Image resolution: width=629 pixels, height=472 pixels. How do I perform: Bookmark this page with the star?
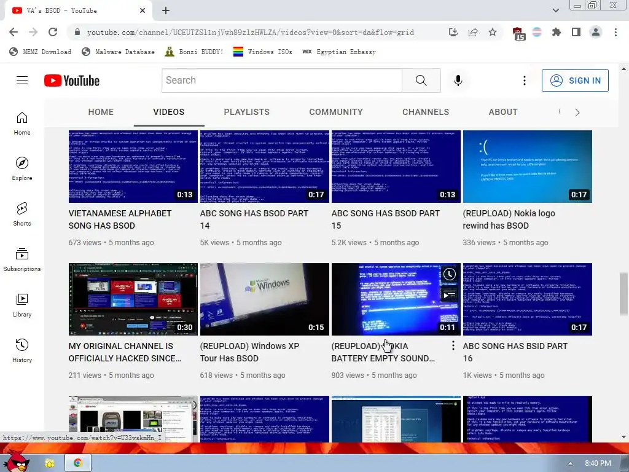[493, 32]
